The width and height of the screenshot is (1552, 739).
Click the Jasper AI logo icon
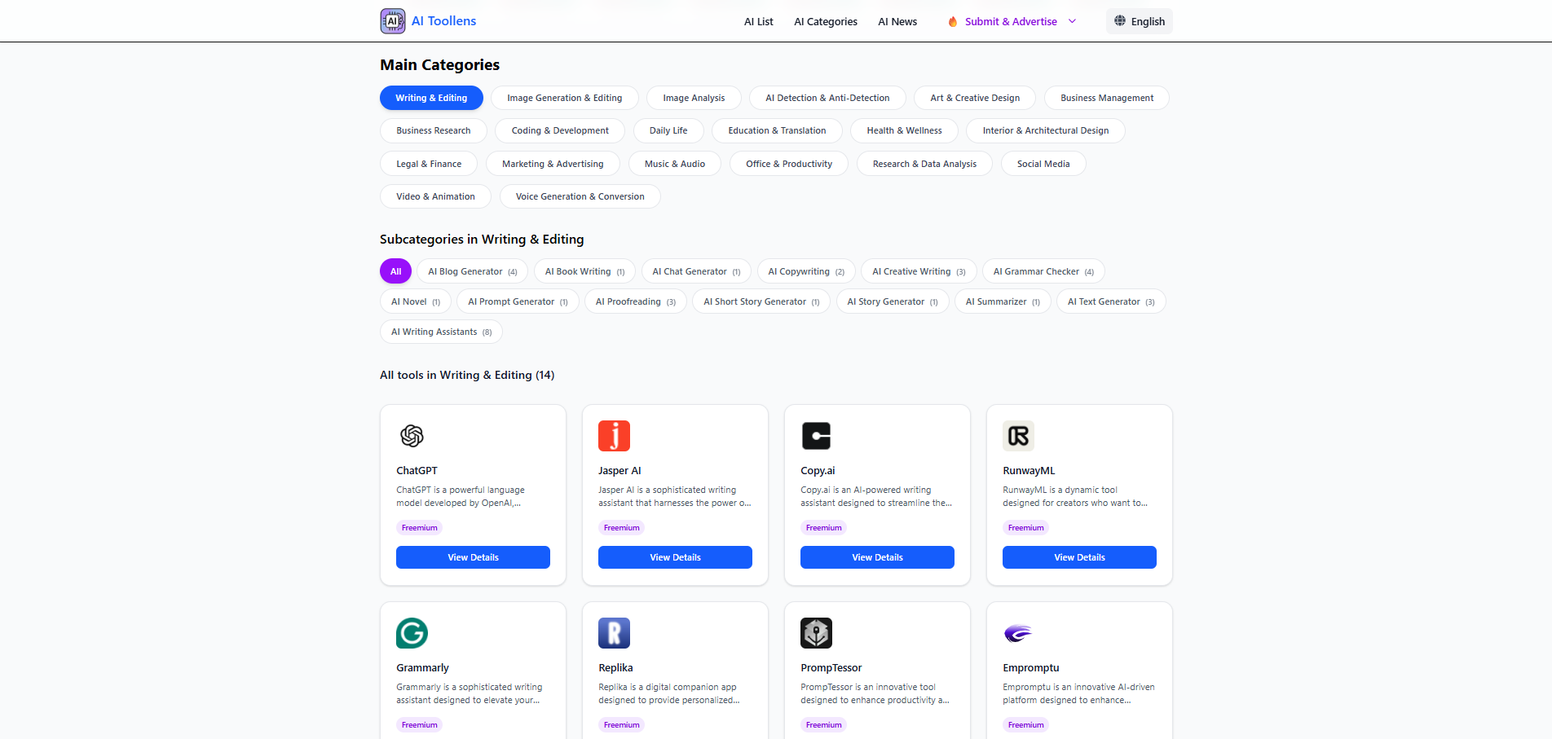(615, 436)
